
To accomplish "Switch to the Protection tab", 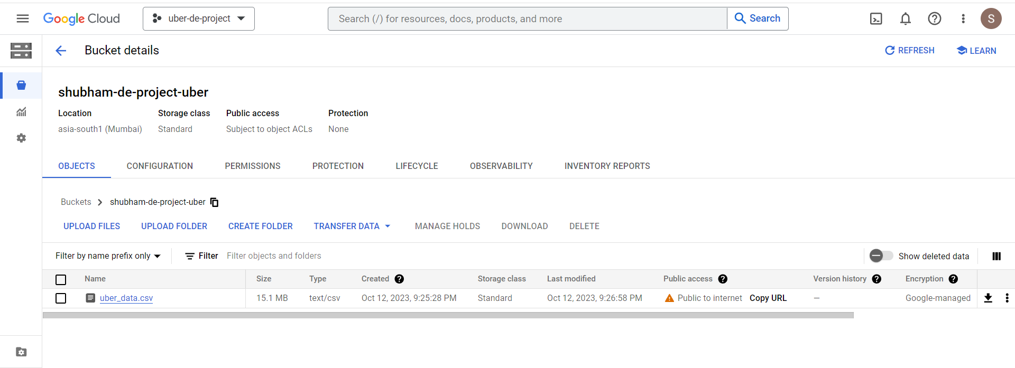I will (x=338, y=166).
